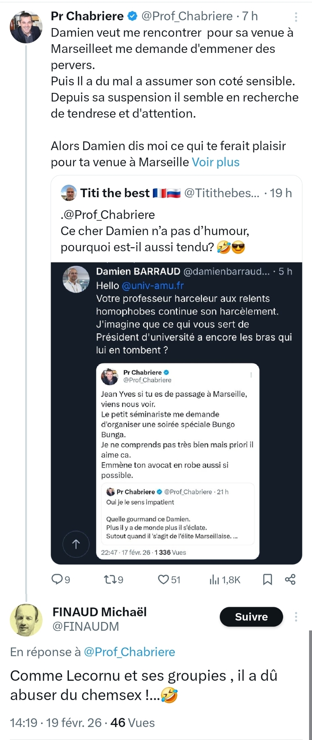Open quoted Titi the best tweet text
The width and height of the screenshot is (312, 740).
click(155, 231)
